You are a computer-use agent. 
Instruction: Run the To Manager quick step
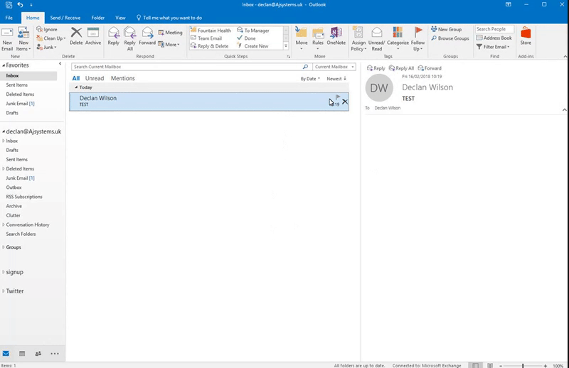(253, 31)
